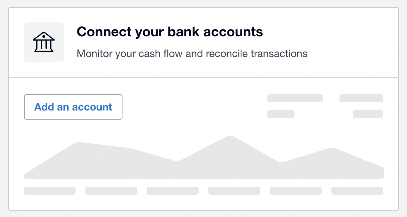Click the last placeholder label below the chart

[x=357, y=191]
